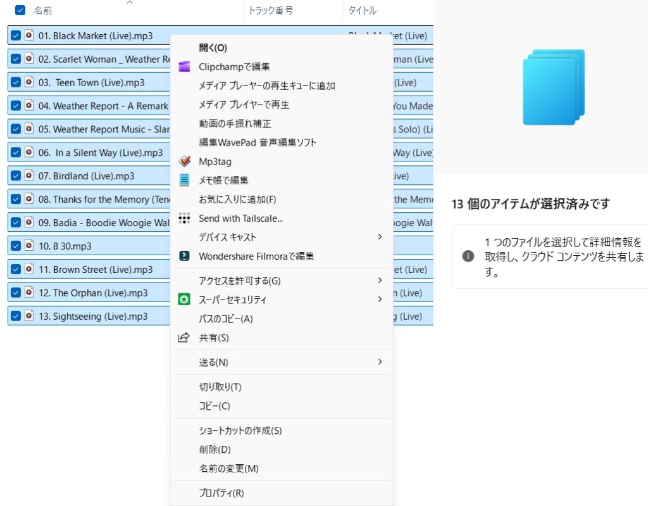Image resolution: width=648 pixels, height=506 pixels.
Task: Sort by トラック番号 column header
Action: tap(271, 11)
